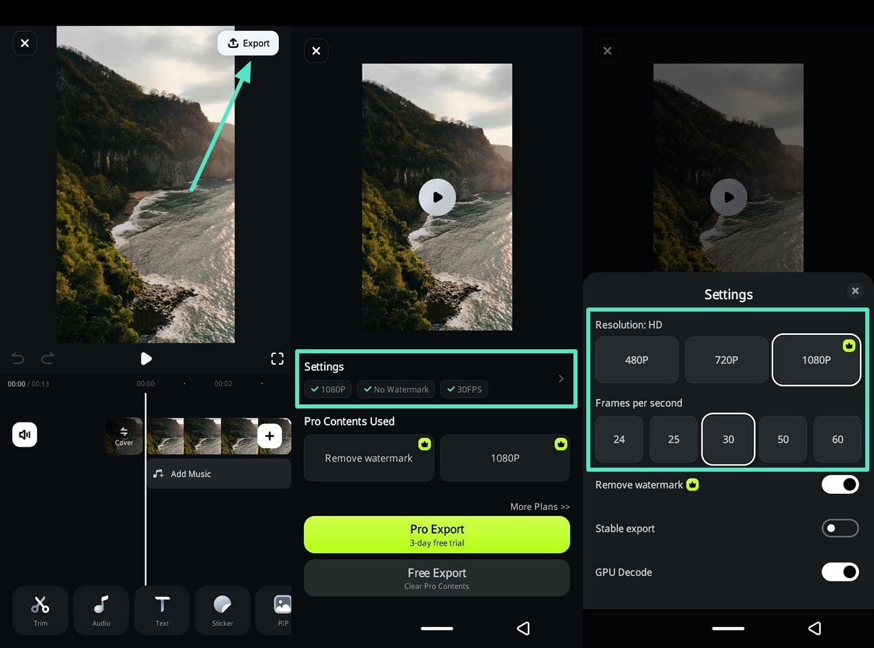The image size is (874, 648).
Task: Close the dimmed preview in right panel
Action: click(607, 50)
